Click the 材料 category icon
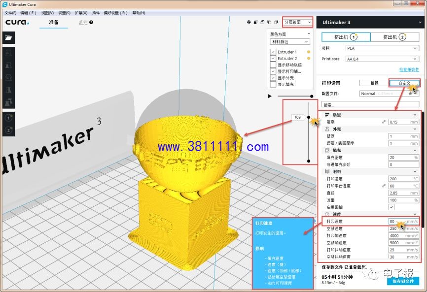The height and width of the screenshot is (292, 427). click(327, 171)
